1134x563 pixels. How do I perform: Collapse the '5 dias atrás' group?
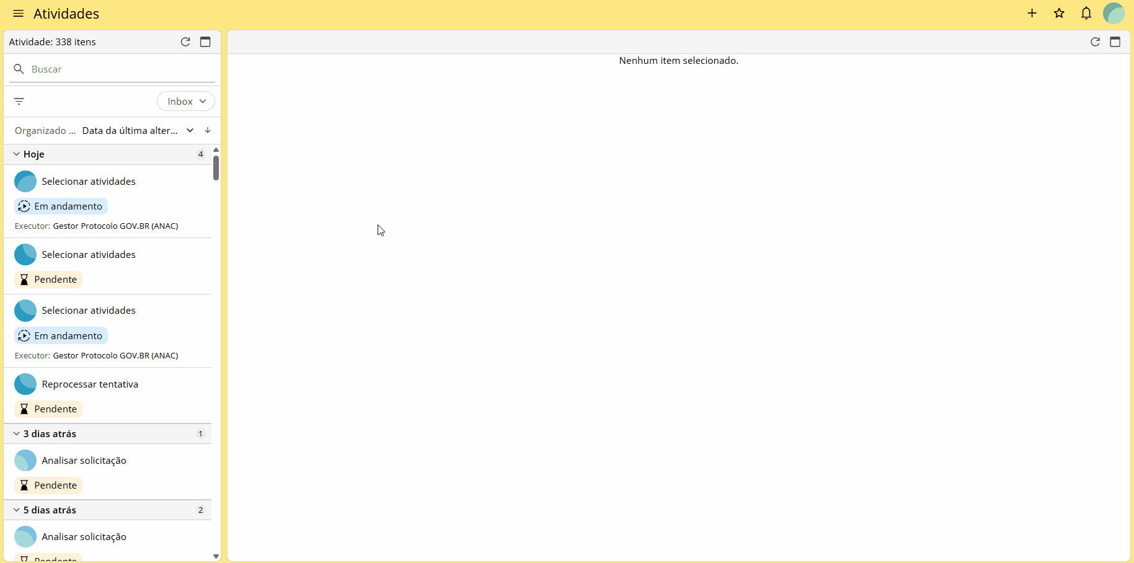click(x=16, y=510)
